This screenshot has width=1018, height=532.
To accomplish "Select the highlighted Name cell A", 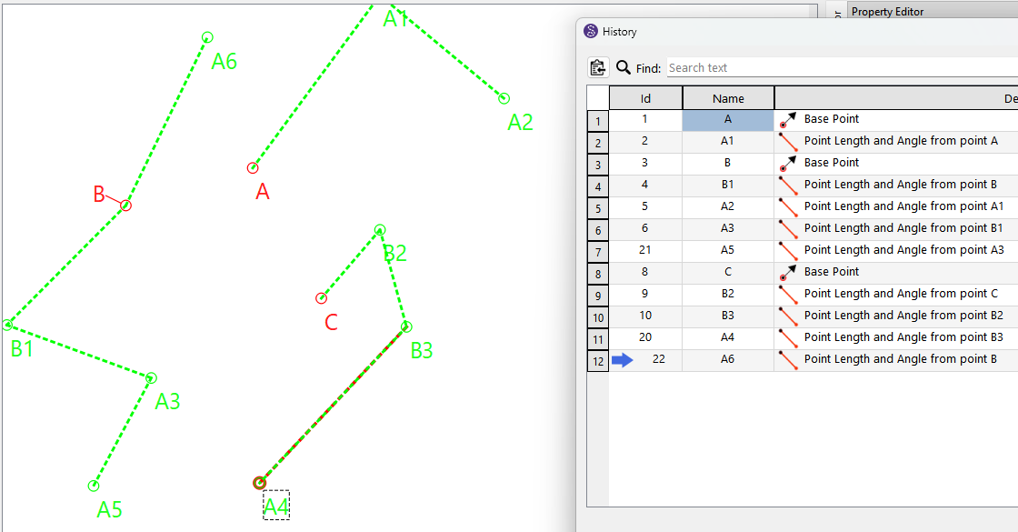I will click(x=728, y=119).
